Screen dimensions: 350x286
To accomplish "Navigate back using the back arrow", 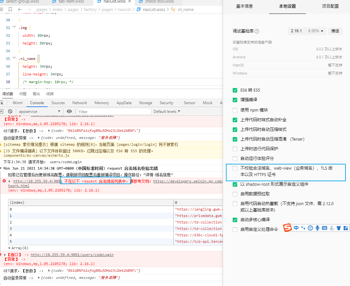I will point(20,9).
